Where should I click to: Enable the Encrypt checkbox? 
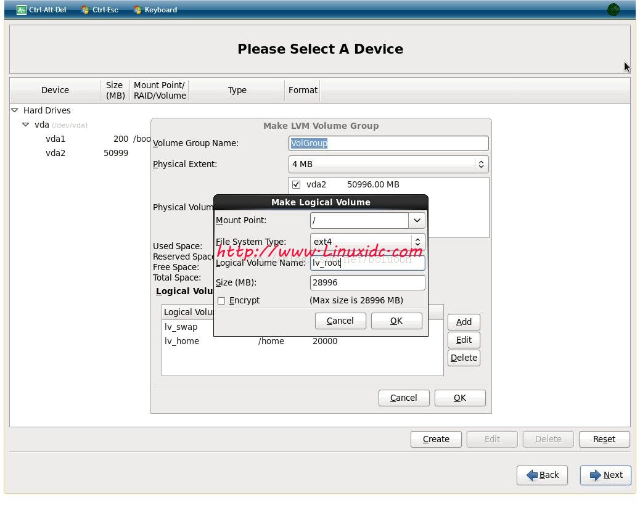221,301
